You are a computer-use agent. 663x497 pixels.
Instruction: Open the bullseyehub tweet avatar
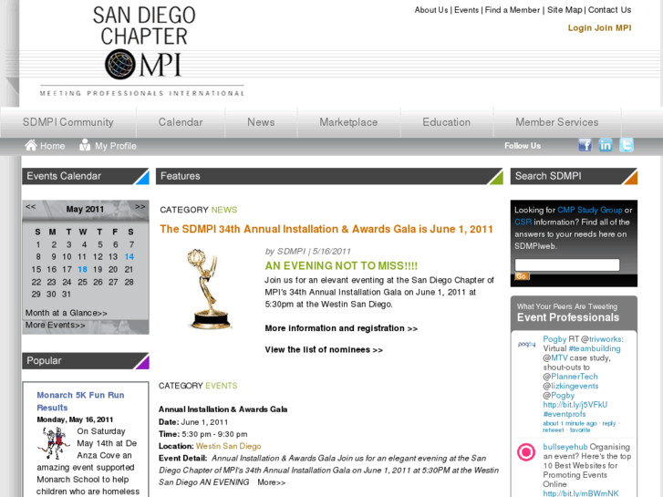tap(526, 452)
